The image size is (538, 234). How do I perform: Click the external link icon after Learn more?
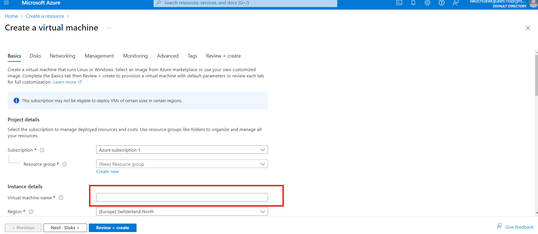click(80, 82)
